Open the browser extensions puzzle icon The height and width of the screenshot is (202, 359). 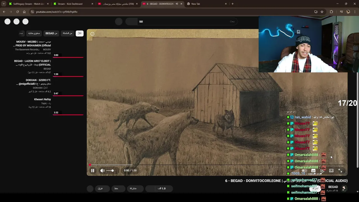click(x=332, y=12)
